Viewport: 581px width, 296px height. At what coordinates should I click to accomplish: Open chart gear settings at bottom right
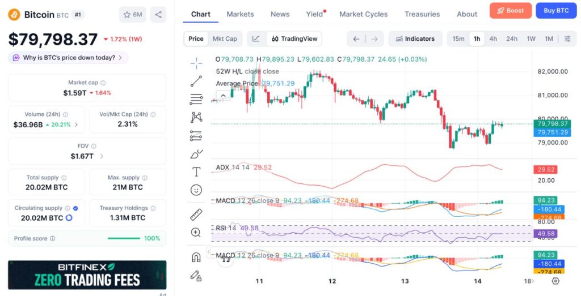(555, 281)
